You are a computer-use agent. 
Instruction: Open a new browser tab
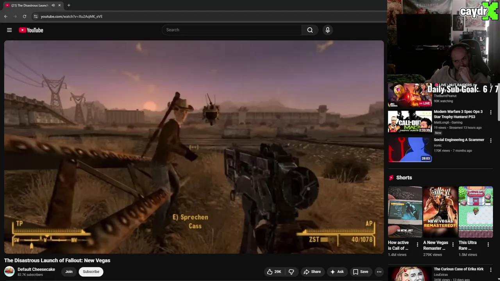(x=69, y=5)
